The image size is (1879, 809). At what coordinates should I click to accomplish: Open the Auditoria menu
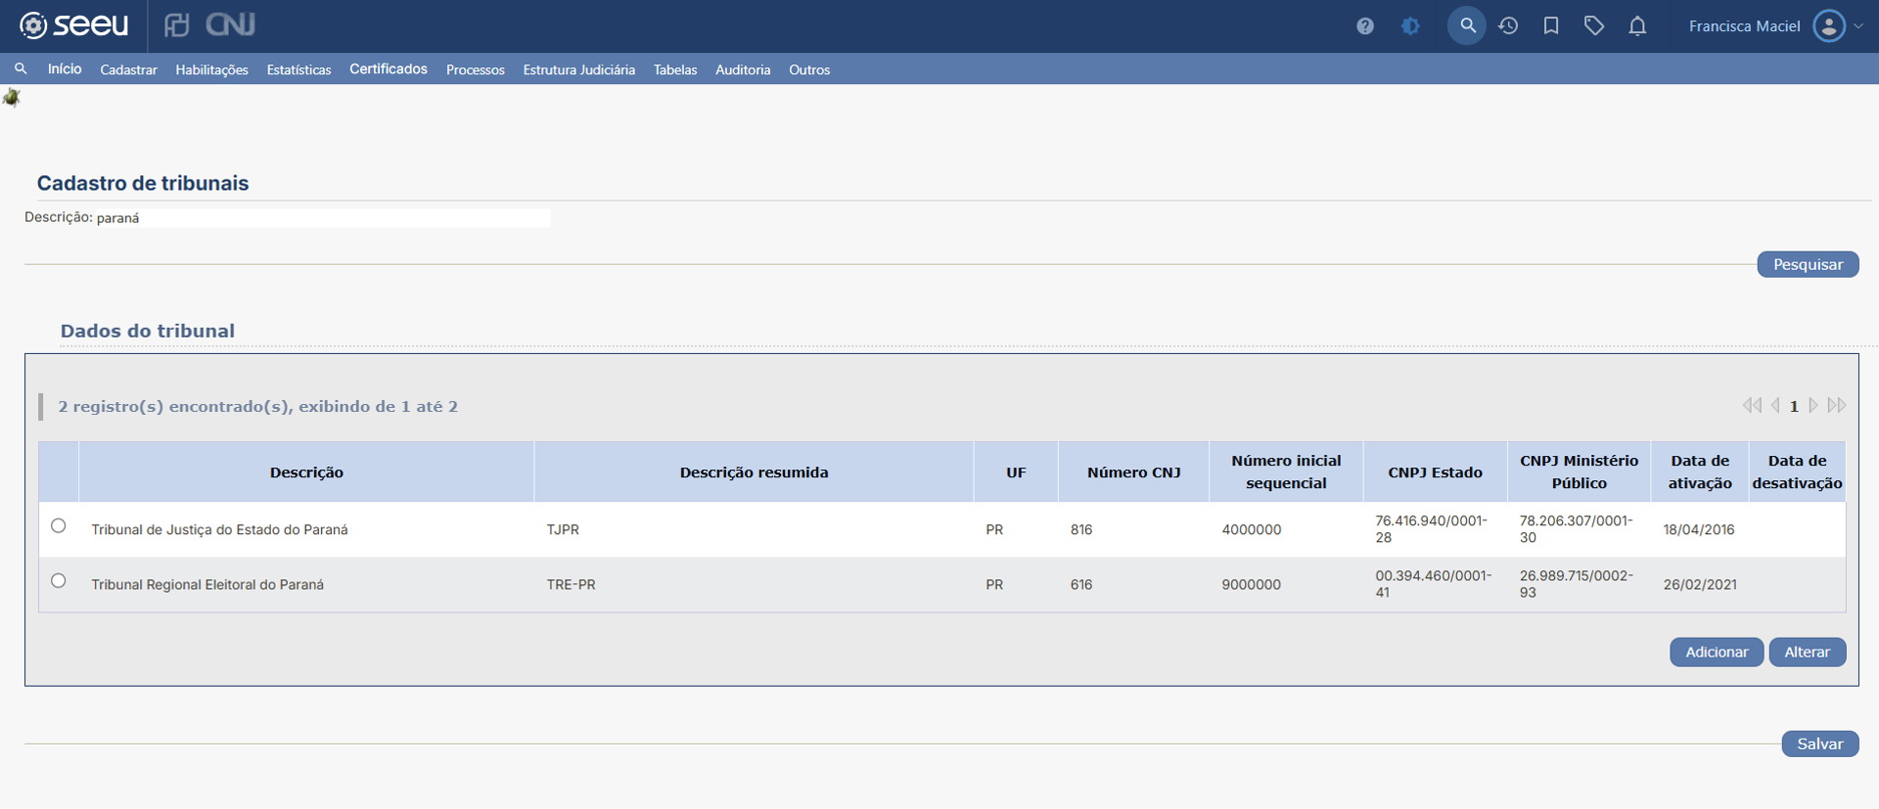pyautogui.click(x=743, y=69)
